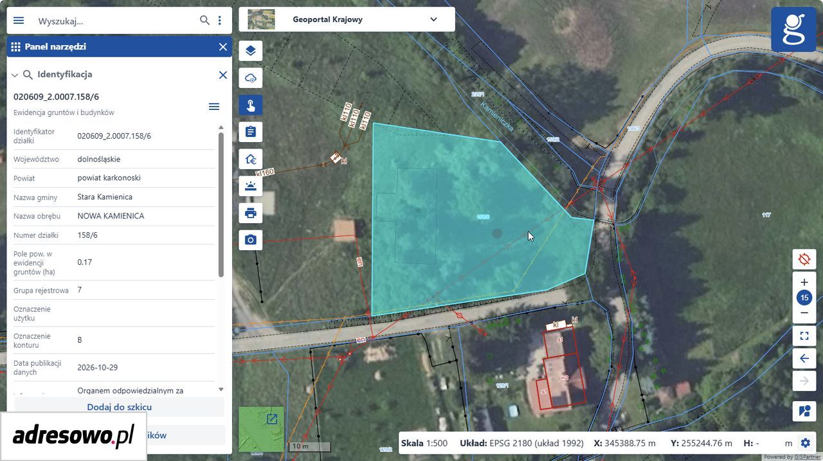Click the attribute list scroll-down arrow
The height and width of the screenshot is (461, 823).
(x=221, y=389)
